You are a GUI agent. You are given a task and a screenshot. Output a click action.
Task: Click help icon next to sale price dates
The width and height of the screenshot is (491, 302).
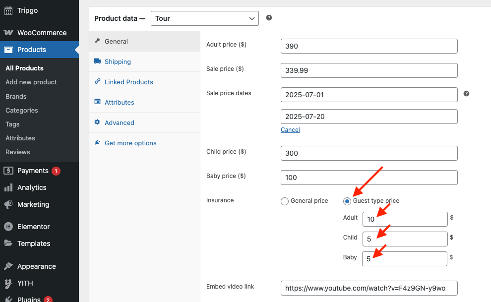click(466, 94)
